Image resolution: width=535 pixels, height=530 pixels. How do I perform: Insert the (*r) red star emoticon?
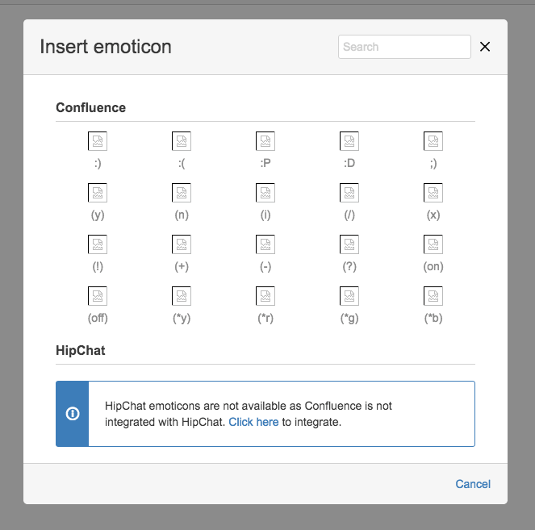point(265,296)
